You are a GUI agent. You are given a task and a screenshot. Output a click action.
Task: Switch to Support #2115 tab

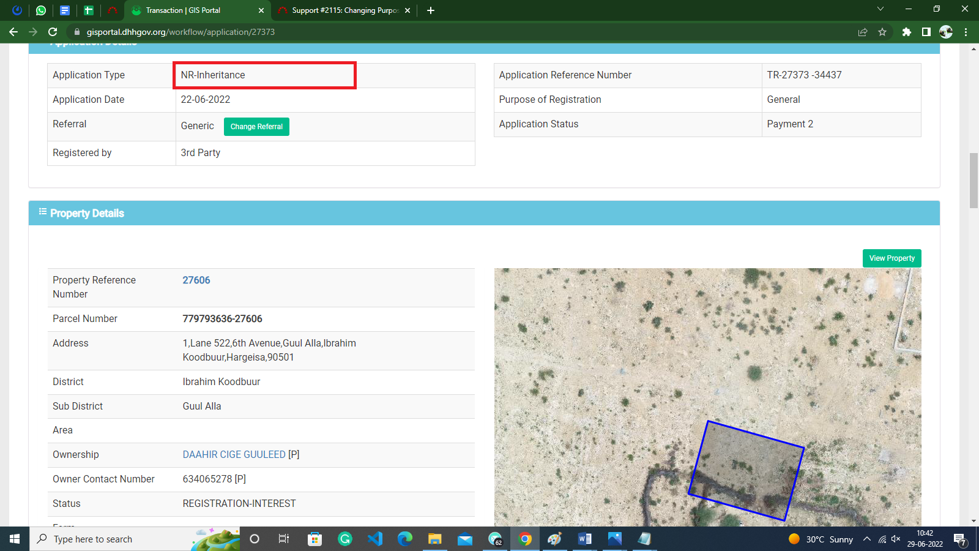tap(344, 10)
